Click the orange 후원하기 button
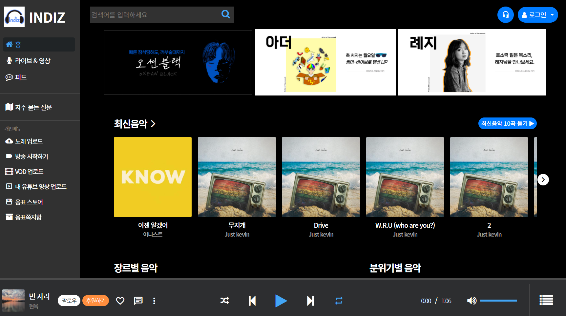This screenshot has height=316, width=566. (95, 301)
